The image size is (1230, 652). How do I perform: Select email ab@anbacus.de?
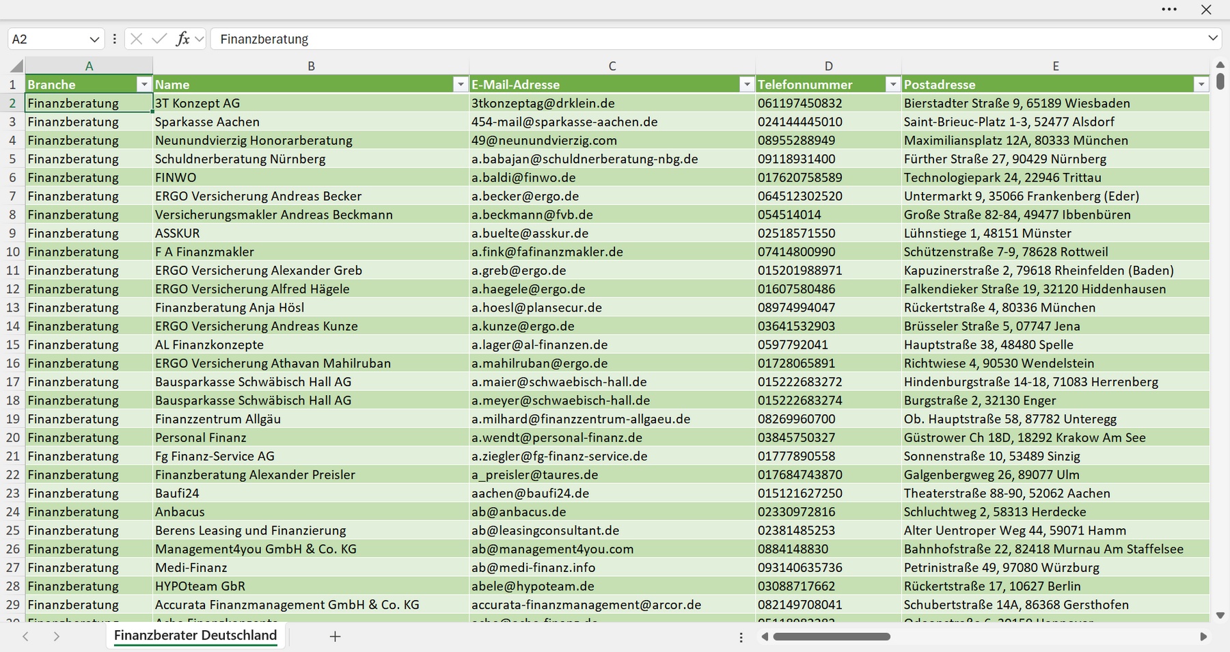612,512
